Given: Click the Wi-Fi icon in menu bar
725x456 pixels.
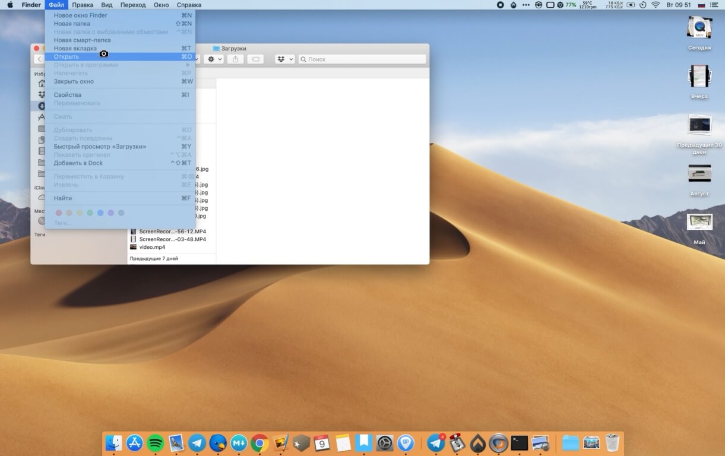Looking at the screenshot, I should (x=656, y=5).
